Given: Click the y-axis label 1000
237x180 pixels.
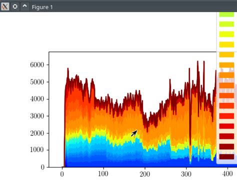Looking at the screenshot, I should (37, 150).
